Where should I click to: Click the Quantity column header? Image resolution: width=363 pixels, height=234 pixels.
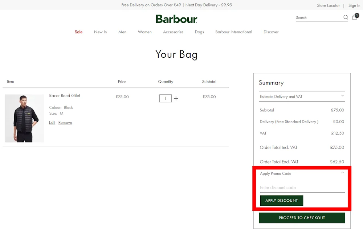(x=166, y=82)
